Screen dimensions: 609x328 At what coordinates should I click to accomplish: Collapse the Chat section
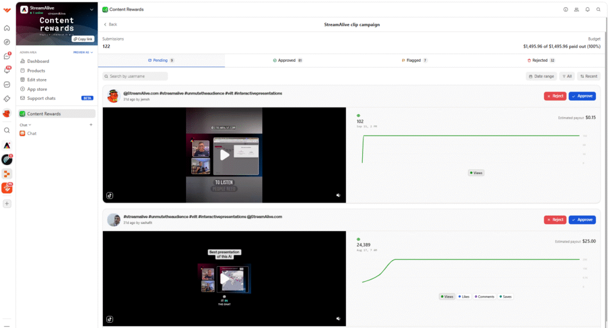[25, 125]
